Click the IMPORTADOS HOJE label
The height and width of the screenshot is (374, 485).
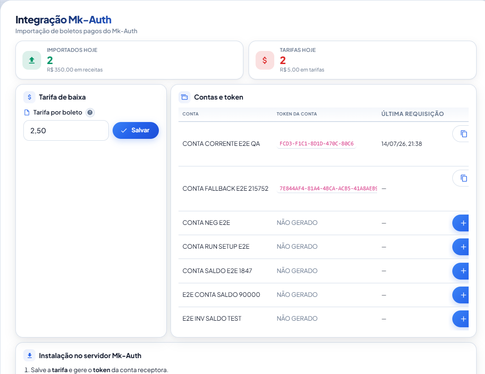pos(72,50)
